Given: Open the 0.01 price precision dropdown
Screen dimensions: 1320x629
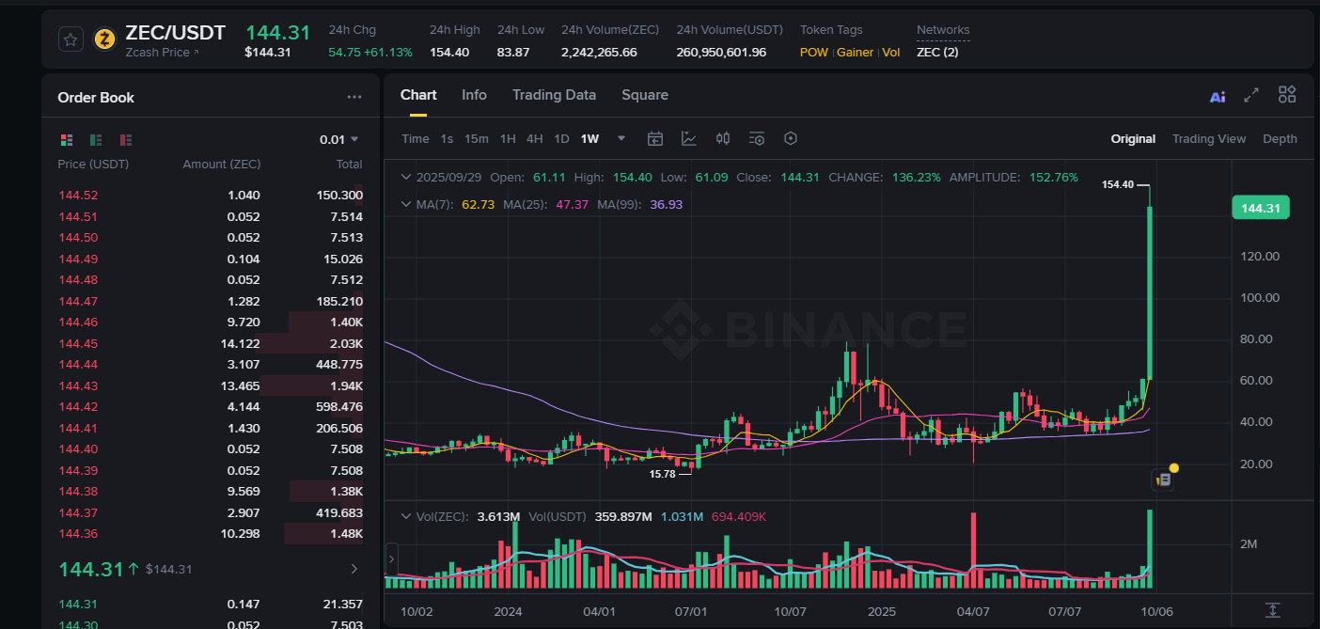Looking at the screenshot, I should pos(339,140).
